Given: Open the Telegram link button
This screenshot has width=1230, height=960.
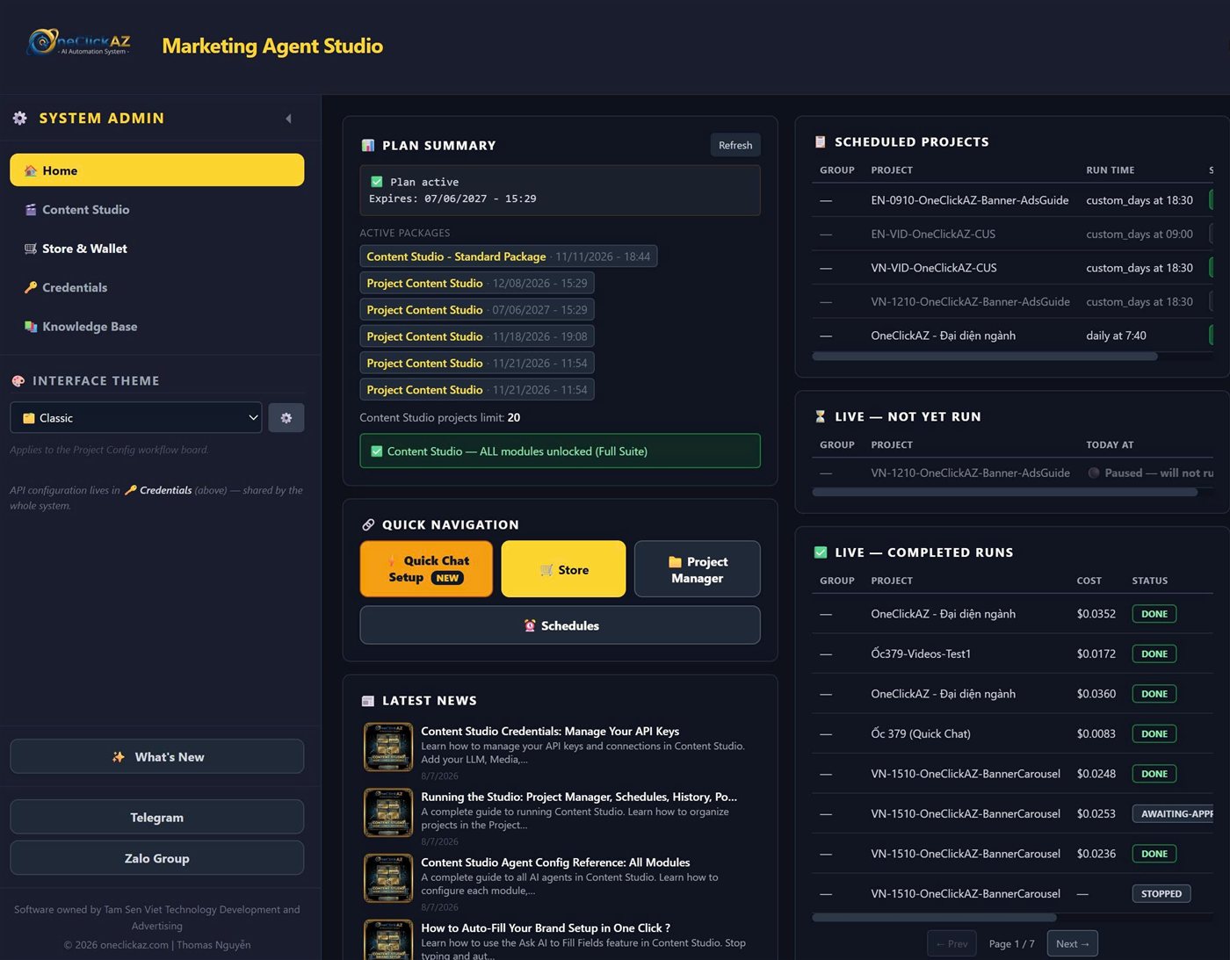Looking at the screenshot, I should point(157,818).
